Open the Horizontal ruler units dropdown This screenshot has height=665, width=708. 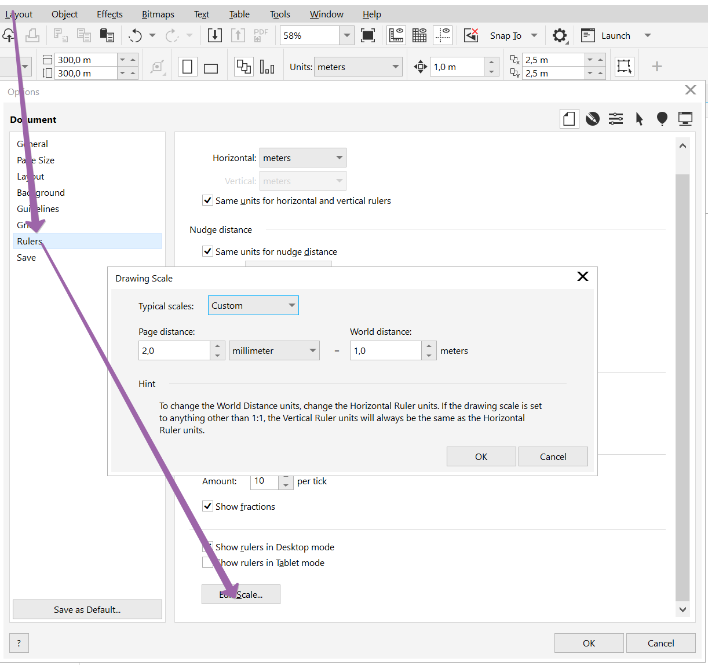303,158
